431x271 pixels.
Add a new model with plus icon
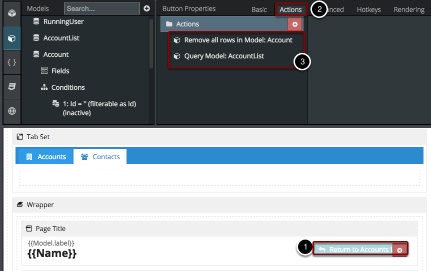[x=146, y=8]
